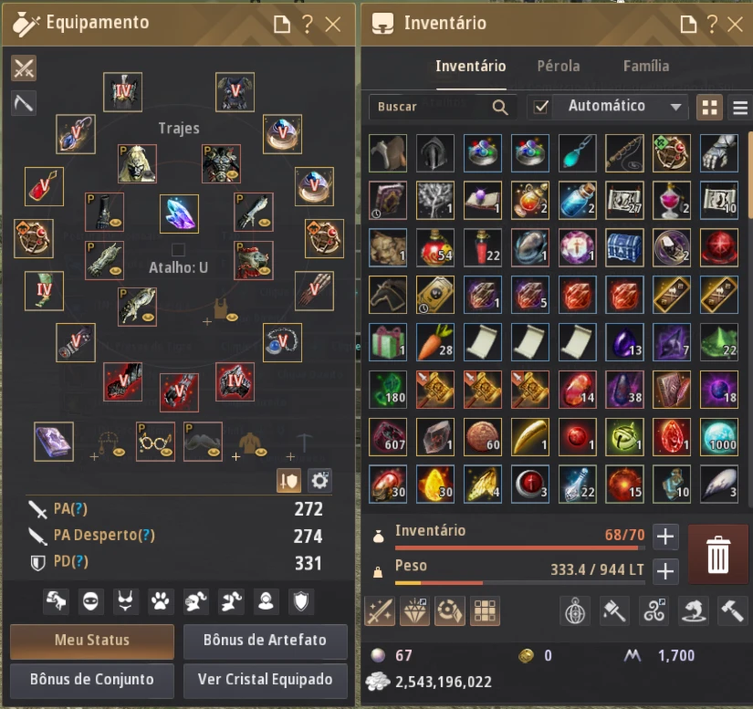753x709 pixels.
Task: Expand inventory slots with plus button
Action: pos(665,537)
